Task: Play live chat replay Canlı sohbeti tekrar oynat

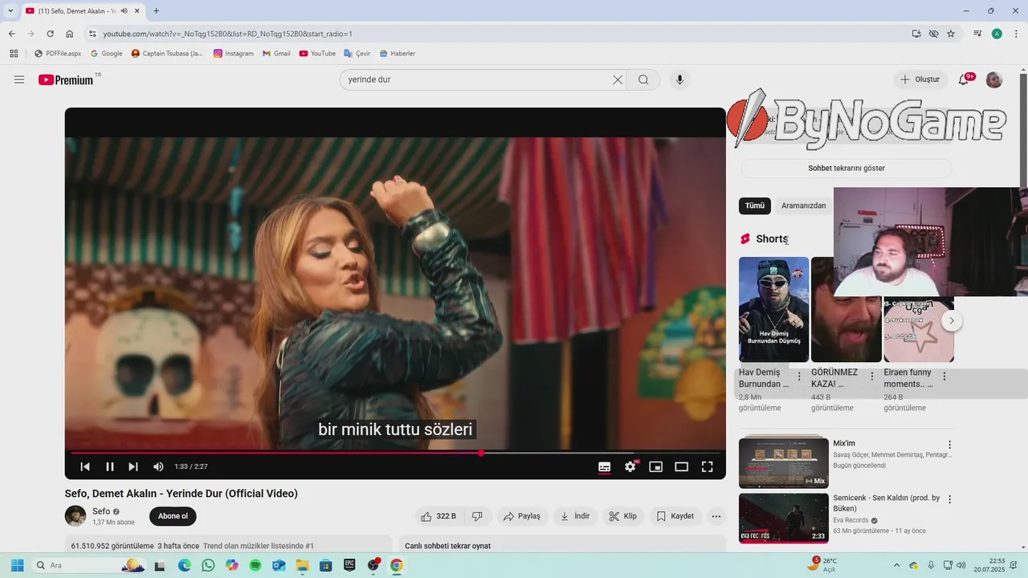Action: coord(447,546)
